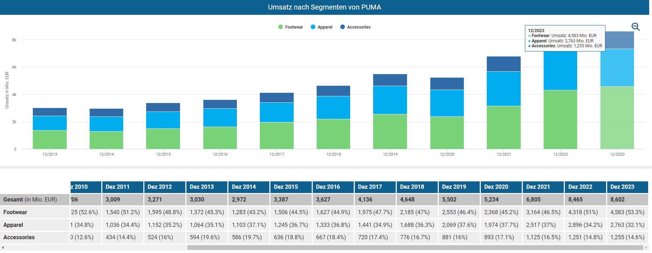The height and width of the screenshot is (253, 652).
Task: Click Accessories cell '1,255 (14.6%)'
Action: tap(628, 237)
